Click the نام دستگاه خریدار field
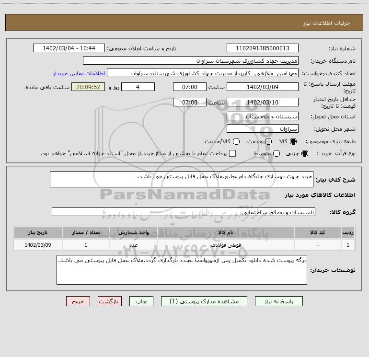Viewport: 369px width, 357px height. tap(191, 60)
